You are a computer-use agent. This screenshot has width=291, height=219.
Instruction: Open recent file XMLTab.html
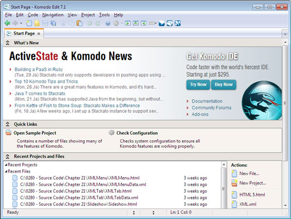[x=76, y=191]
